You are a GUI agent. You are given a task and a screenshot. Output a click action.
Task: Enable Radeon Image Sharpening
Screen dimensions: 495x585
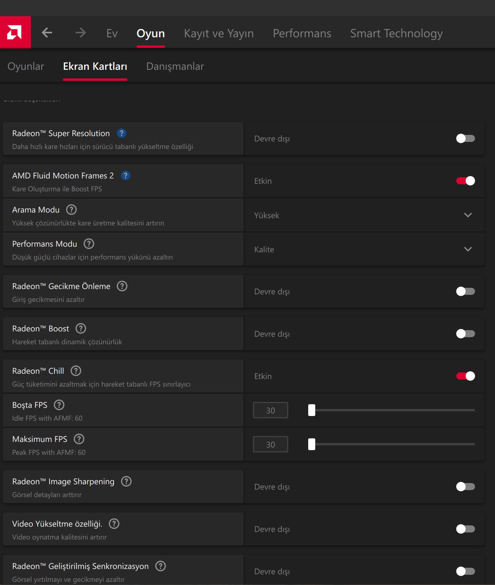point(465,487)
